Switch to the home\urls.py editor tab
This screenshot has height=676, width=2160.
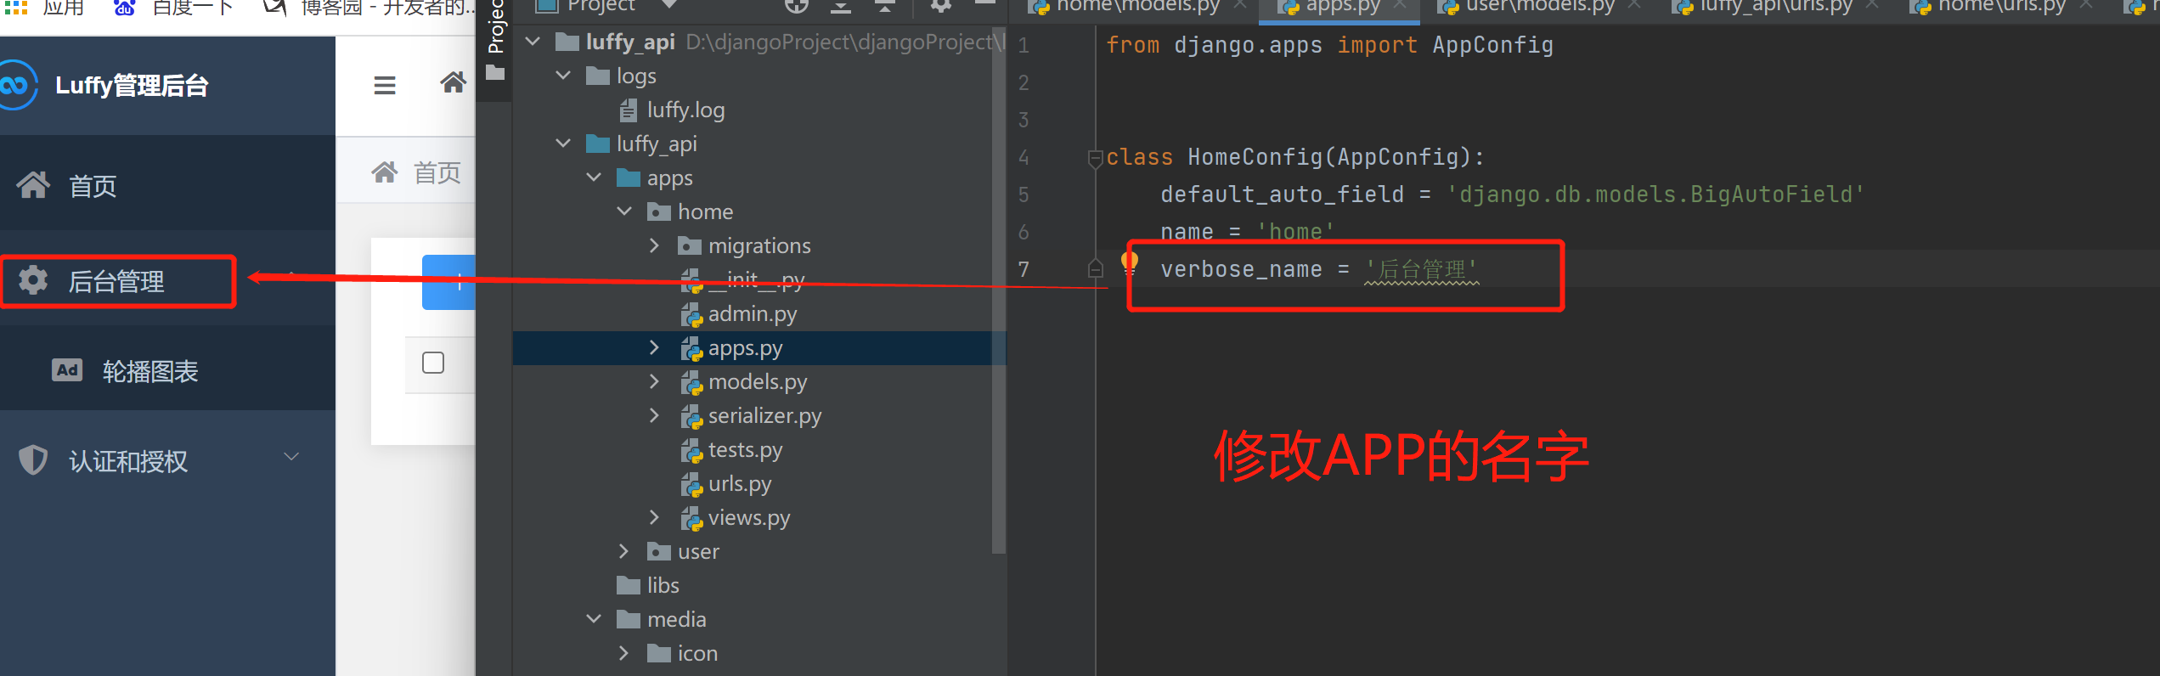(2001, 7)
